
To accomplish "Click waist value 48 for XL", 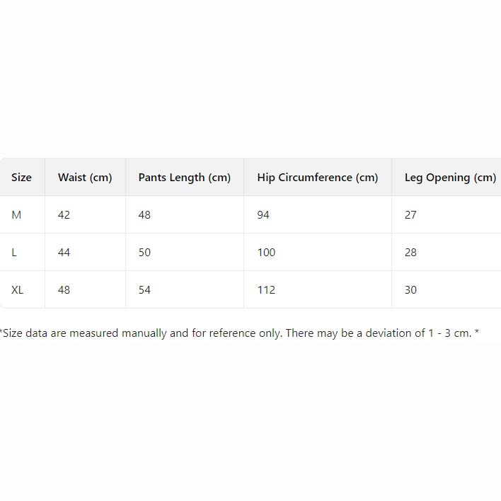I will click(64, 290).
